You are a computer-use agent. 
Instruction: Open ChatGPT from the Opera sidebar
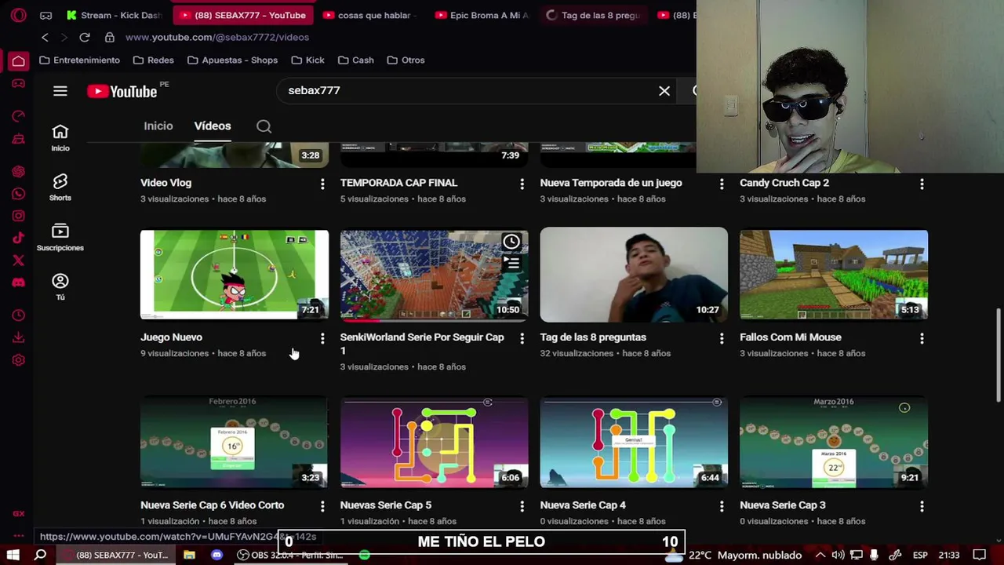point(18,171)
